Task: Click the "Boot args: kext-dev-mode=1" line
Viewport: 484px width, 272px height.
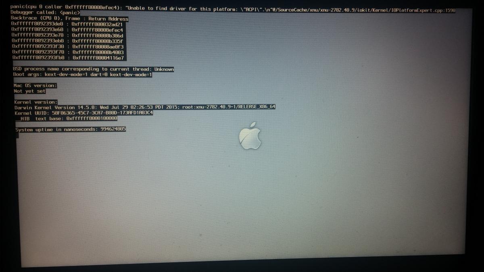Action: [82, 75]
